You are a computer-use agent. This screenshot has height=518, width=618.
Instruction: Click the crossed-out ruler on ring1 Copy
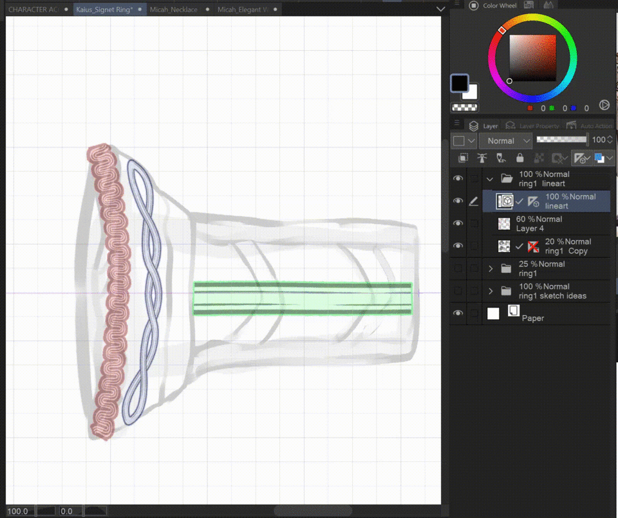click(534, 246)
